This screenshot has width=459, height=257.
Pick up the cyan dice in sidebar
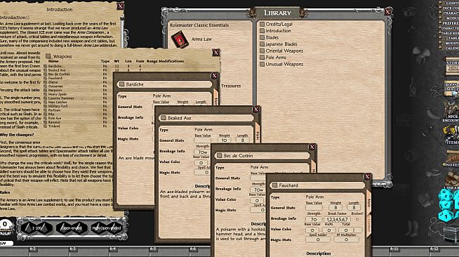coord(448,204)
